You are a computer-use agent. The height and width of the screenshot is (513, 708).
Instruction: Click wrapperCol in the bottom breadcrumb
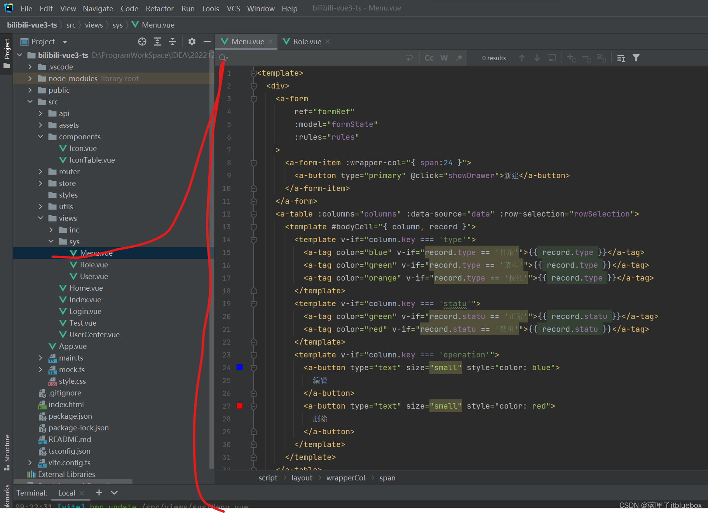coord(345,478)
